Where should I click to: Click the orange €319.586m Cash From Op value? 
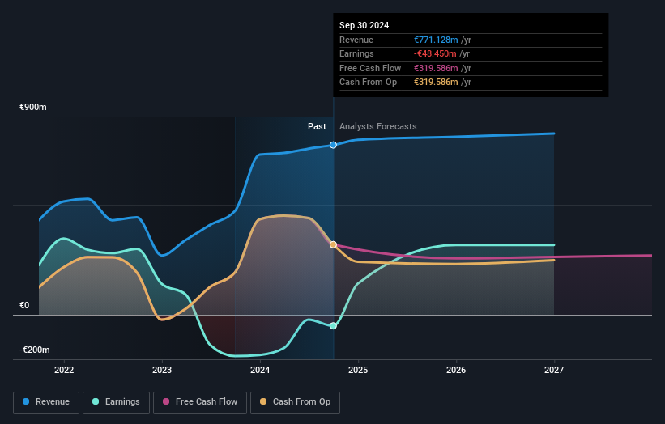pos(436,83)
